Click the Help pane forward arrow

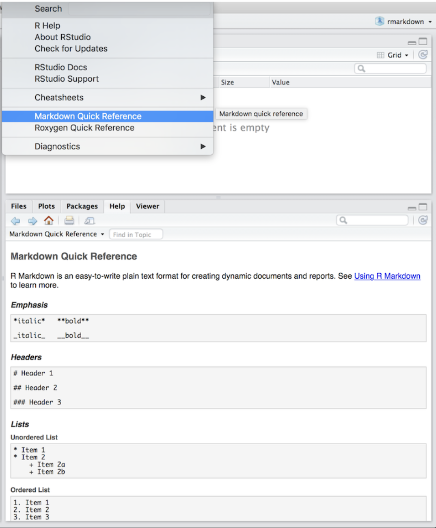pyautogui.click(x=32, y=221)
